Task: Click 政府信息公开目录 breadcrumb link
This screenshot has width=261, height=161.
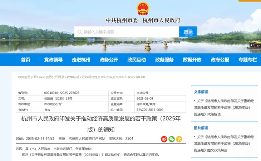Action: [x=52, y=77]
